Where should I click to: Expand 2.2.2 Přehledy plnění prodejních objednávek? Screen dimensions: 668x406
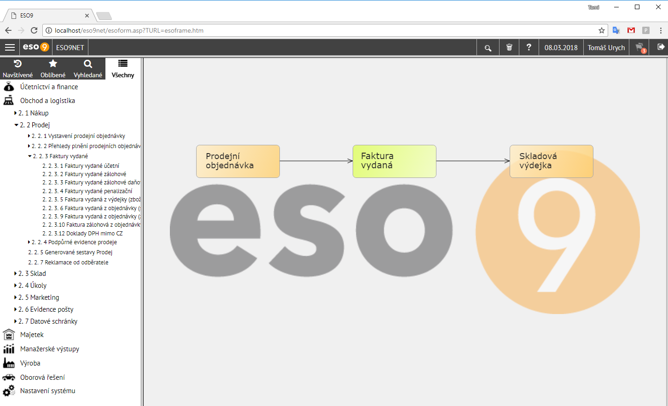click(x=29, y=146)
